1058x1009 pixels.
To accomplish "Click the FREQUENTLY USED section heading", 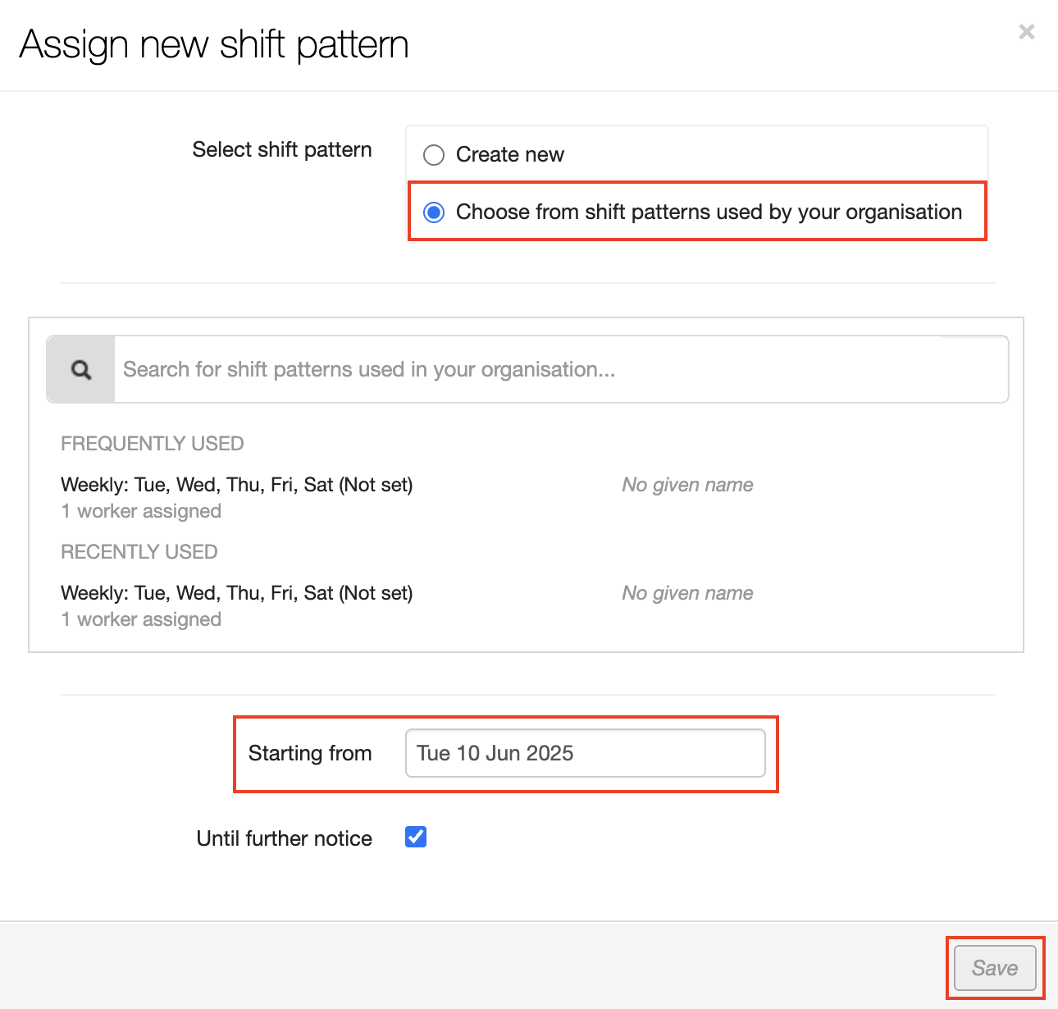I will tap(153, 444).
